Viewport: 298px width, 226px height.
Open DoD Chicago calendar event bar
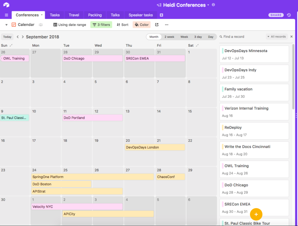[x=93, y=58]
